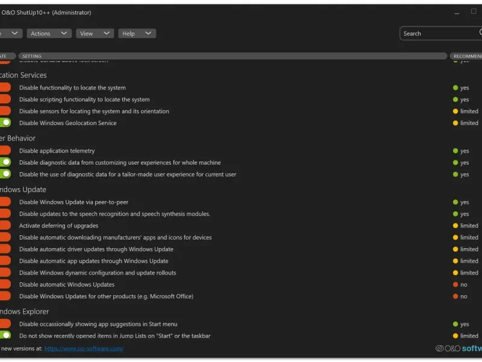Expand the Actions dropdown chevron

click(64, 33)
